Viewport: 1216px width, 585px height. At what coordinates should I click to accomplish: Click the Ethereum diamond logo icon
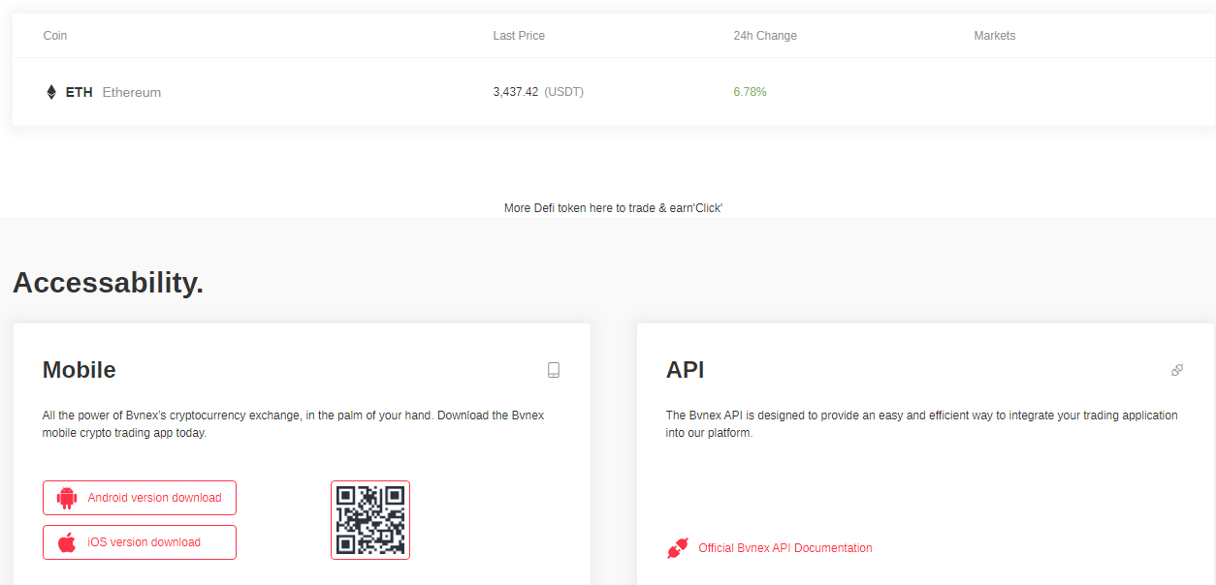pos(51,92)
